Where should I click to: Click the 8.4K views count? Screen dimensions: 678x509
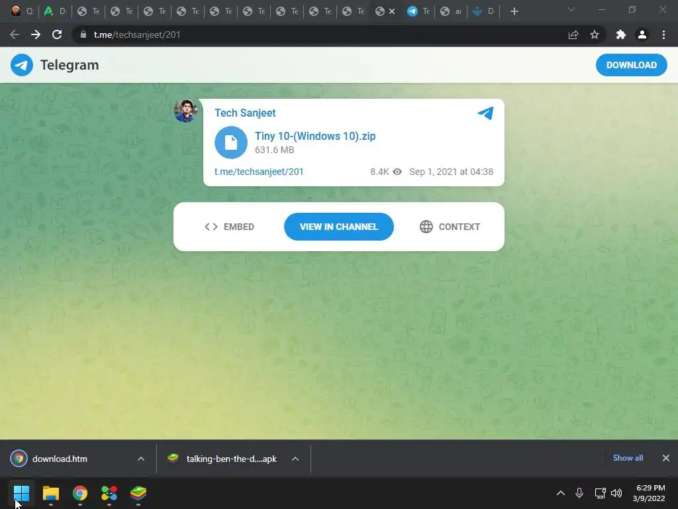pyautogui.click(x=386, y=172)
